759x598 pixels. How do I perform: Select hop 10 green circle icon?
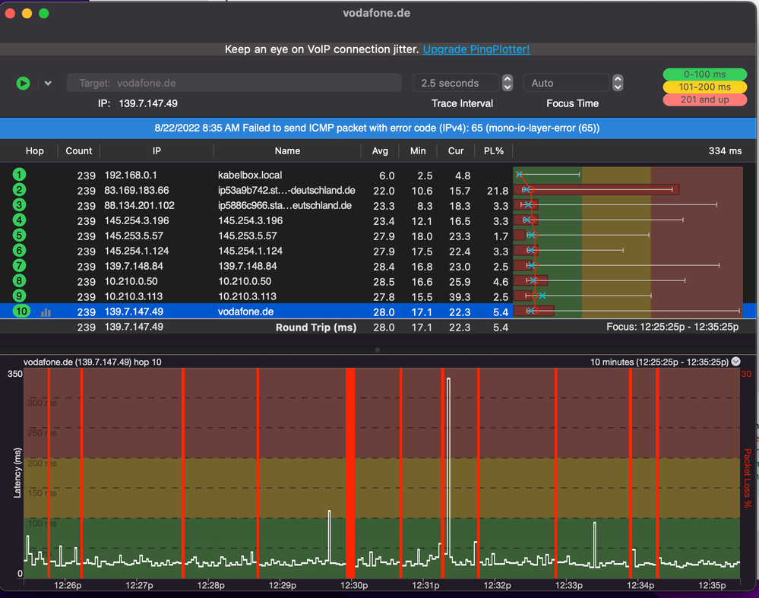click(21, 312)
